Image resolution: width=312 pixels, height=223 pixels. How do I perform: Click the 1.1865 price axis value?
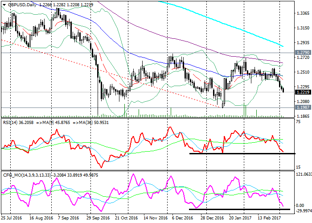(303, 116)
